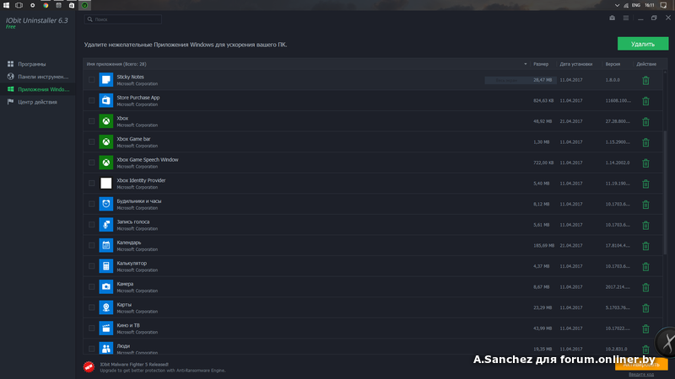Click the taskbar clock 16:11
The height and width of the screenshot is (379, 675).
tap(650, 5)
